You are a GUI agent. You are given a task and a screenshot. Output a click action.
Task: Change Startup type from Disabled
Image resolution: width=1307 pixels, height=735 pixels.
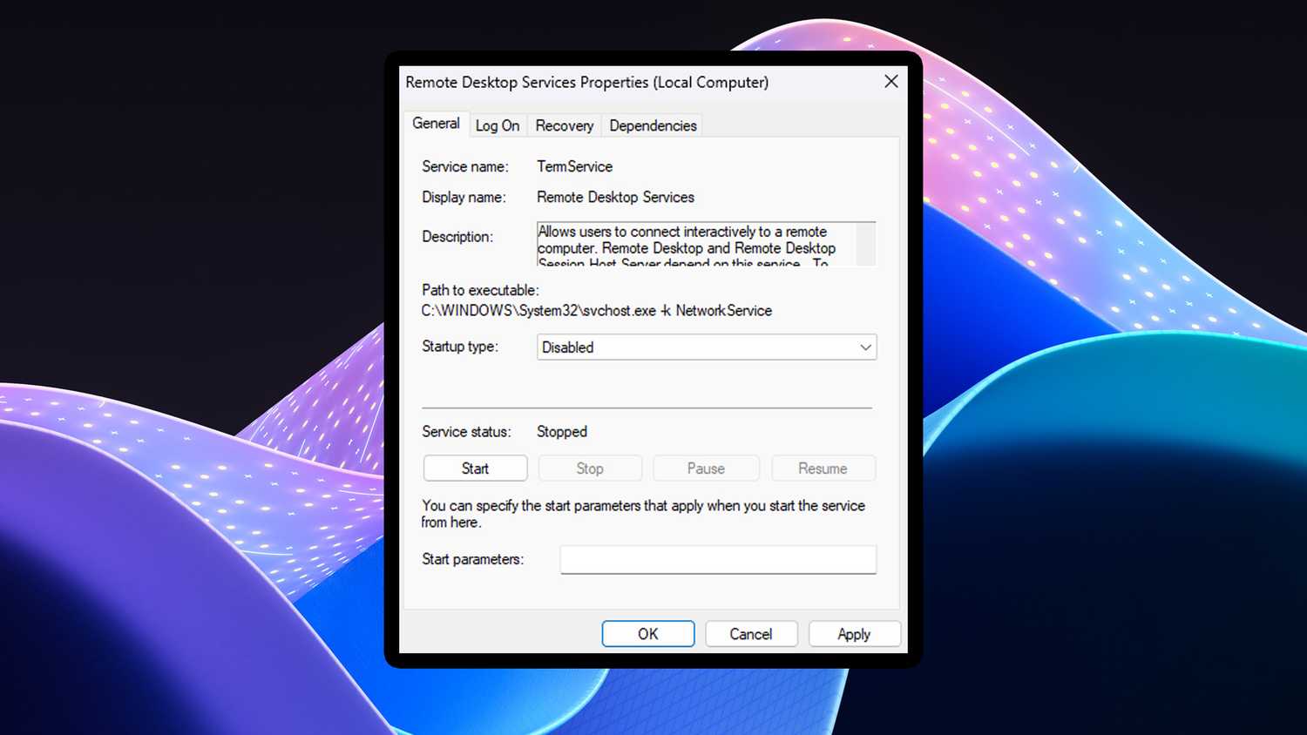pyautogui.click(x=706, y=347)
